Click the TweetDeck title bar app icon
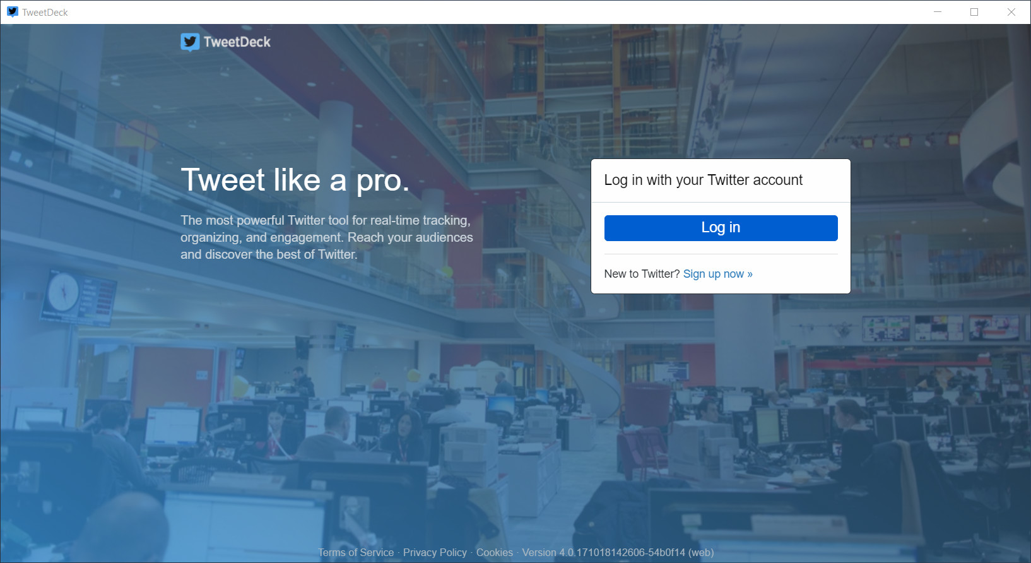Screen dimensions: 1031x563 [13, 12]
